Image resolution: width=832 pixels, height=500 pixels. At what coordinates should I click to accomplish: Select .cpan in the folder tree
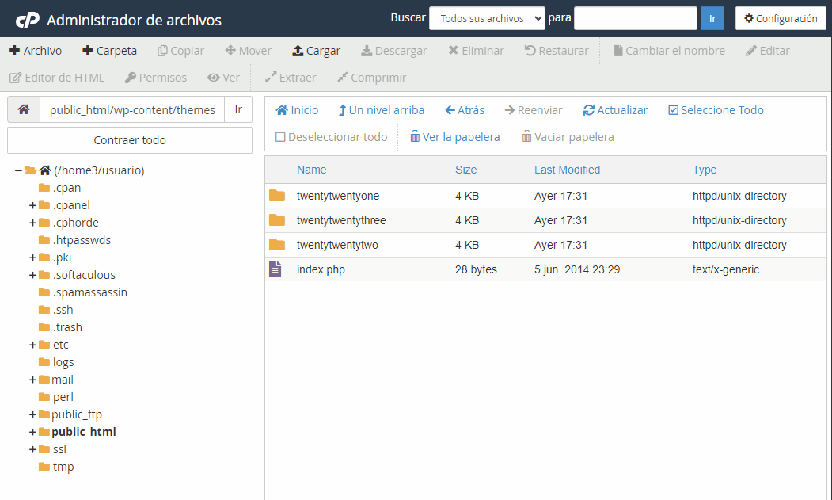coord(66,188)
